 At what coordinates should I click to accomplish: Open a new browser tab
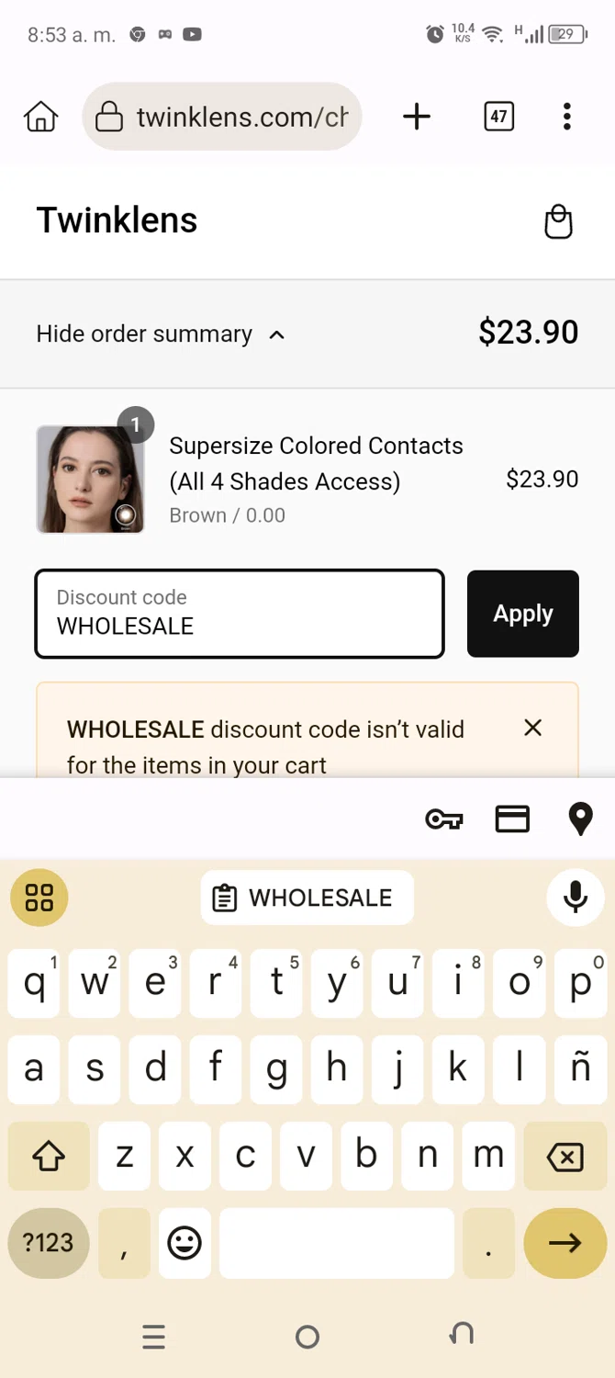point(417,117)
